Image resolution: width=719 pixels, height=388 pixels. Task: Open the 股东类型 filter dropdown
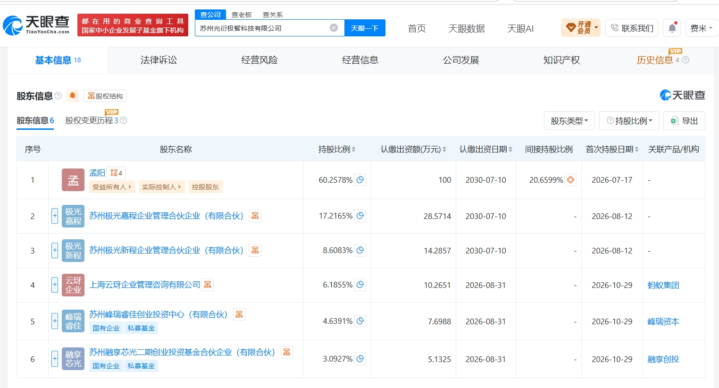click(x=569, y=121)
